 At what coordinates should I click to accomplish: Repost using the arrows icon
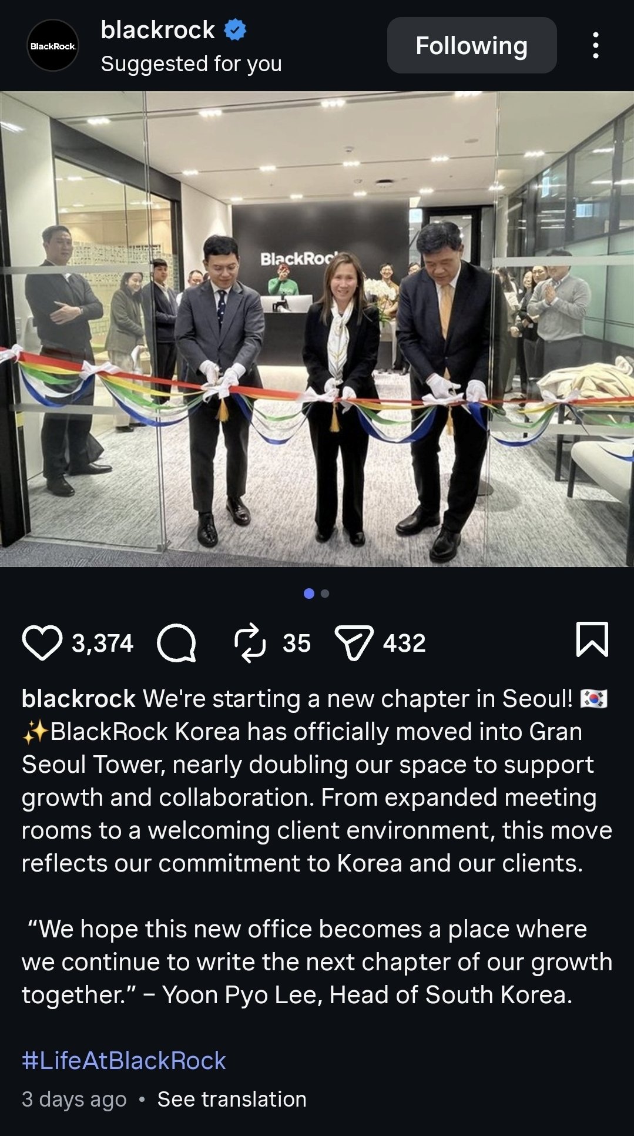[250, 642]
